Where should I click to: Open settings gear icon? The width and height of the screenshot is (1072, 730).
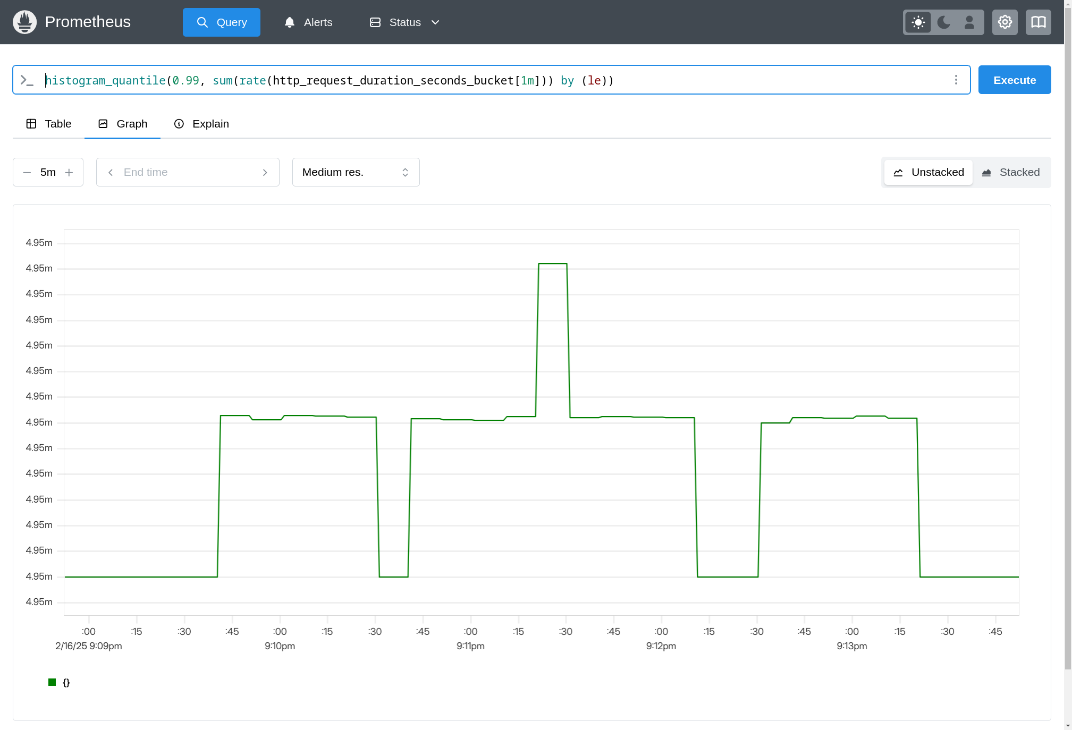pyautogui.click(x=1005, y=22)
